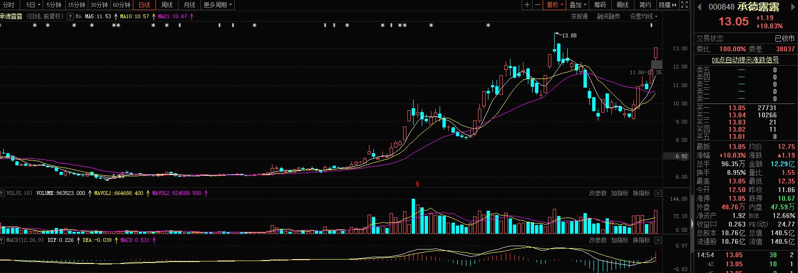Click the plus zoom-in chart icon
This screenshot has height=273, width=798.
(527, 5)
